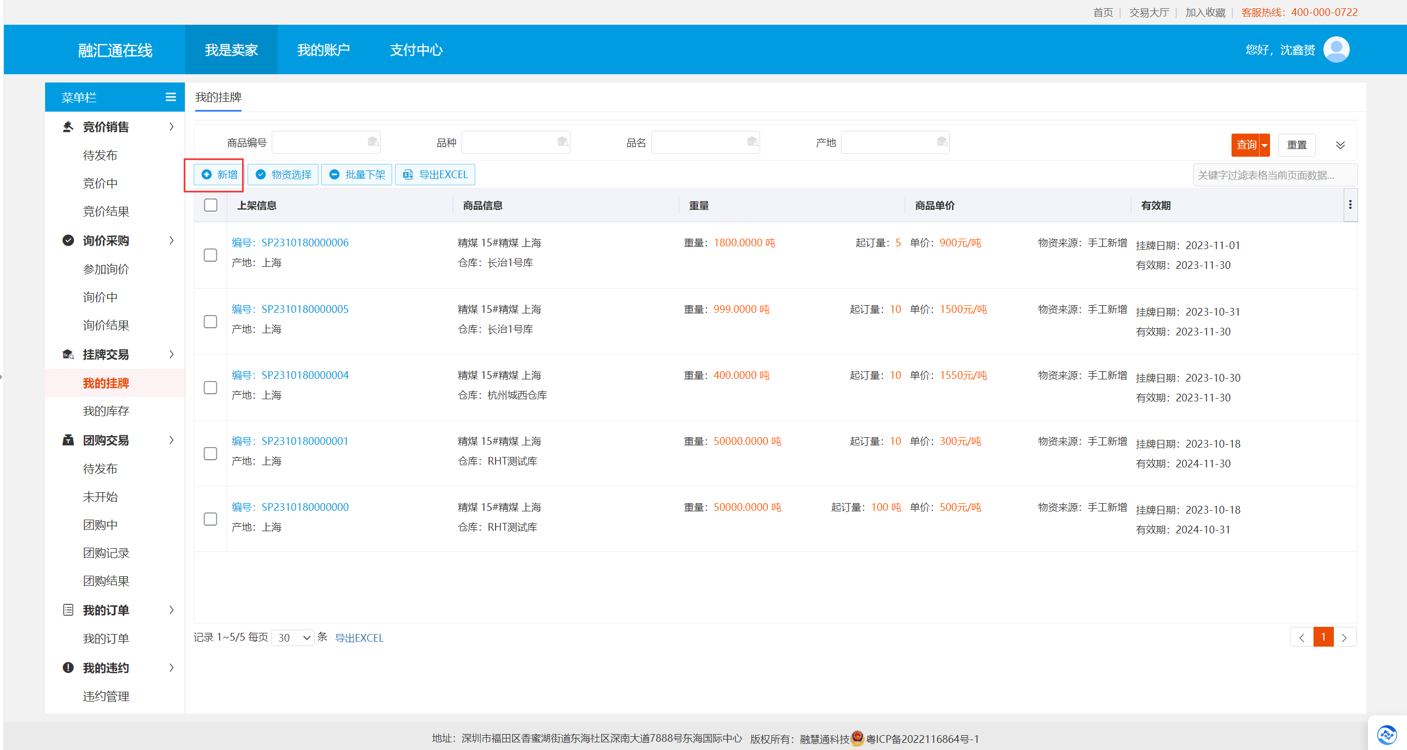Open listing link SP2310180000006
This screenshot has width=1407, height=750.
[290, 242]
